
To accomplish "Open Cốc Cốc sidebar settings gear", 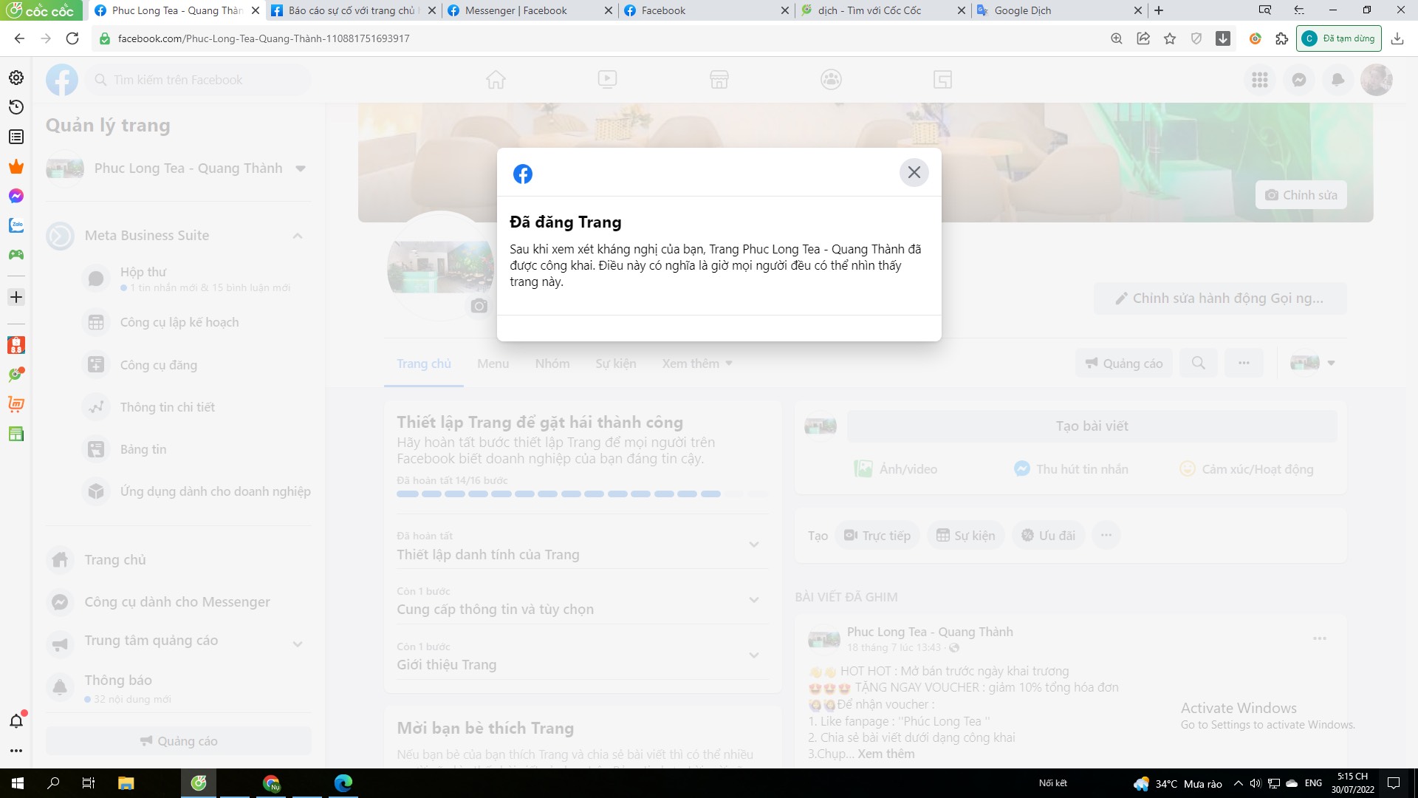I will 16,78.
